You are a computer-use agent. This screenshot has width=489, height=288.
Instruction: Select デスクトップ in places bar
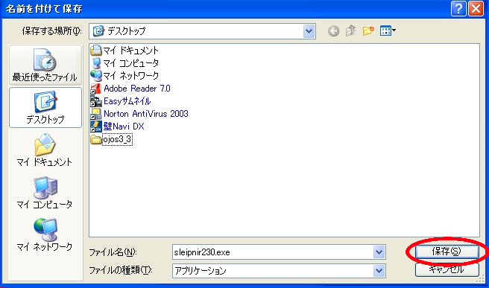tap(45, 107)
